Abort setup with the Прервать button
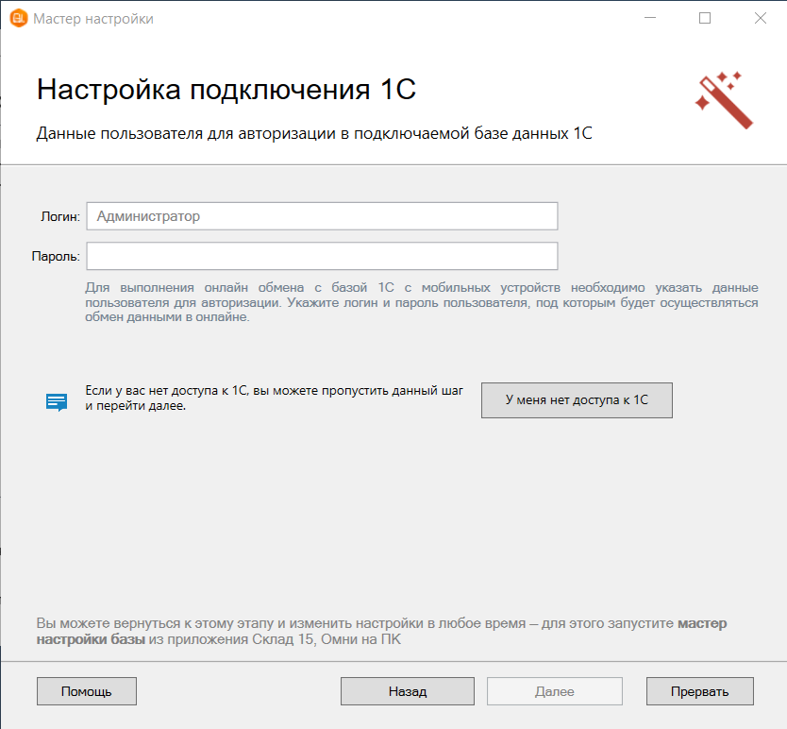The width and height of the screenshot is (787, 729). click(x=699, y=691)
